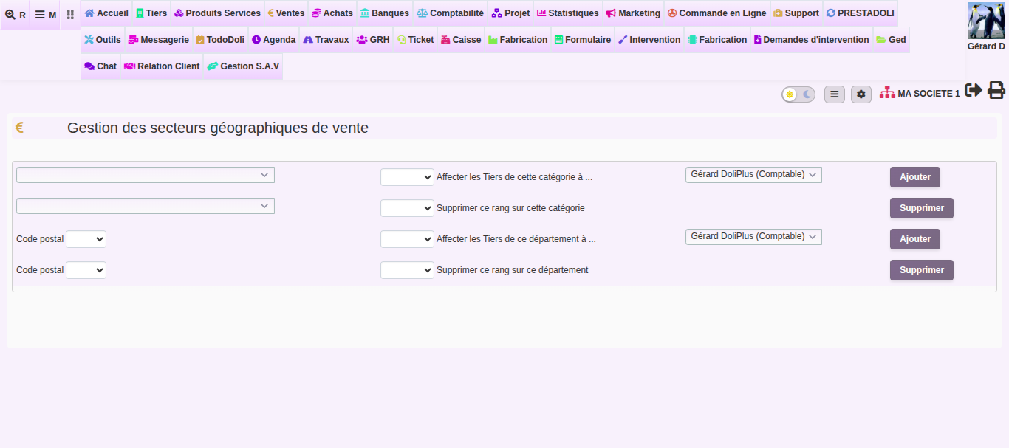Go to the Ventes menu

point(286,13)
